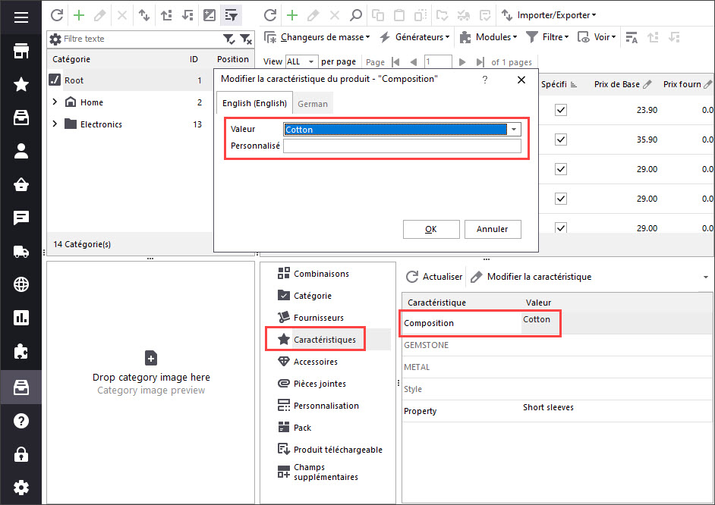This screenshot has width=715, height=505.
Task: Open shipping truck icon in sidebar
Action: 21,251
